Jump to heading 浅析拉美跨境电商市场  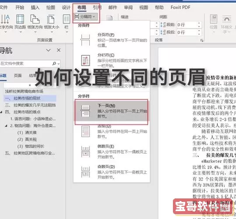24,91
